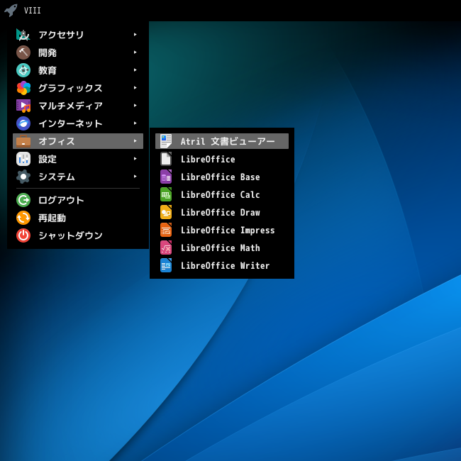This screenshot has width=461, height=461.
Task: Click the LibreOffice Base database icon
Action: pos(166,177)
